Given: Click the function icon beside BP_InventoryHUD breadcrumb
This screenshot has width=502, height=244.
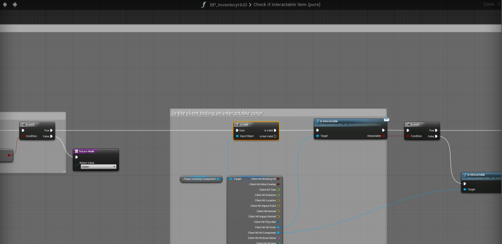Looking at the screenshot, I should coord(203,4).
